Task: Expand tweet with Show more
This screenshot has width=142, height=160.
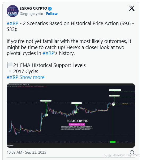Action: (x=32, y=77)
